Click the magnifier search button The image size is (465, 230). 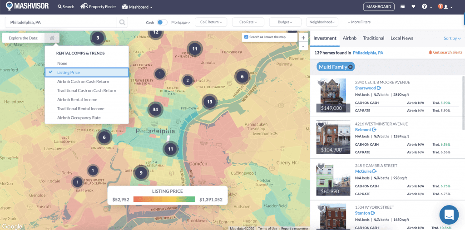122,22
